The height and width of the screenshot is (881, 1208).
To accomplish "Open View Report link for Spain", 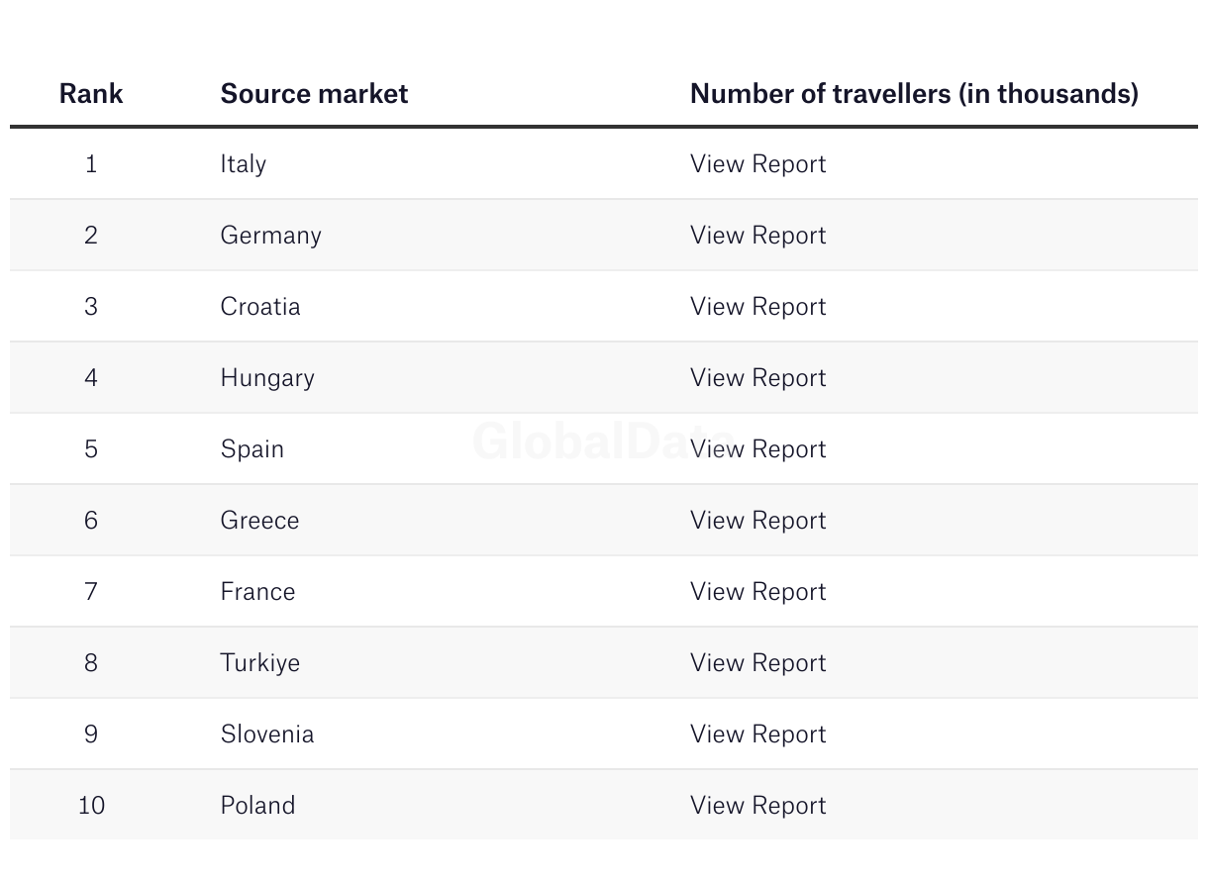I will click(x=757, y=449).
